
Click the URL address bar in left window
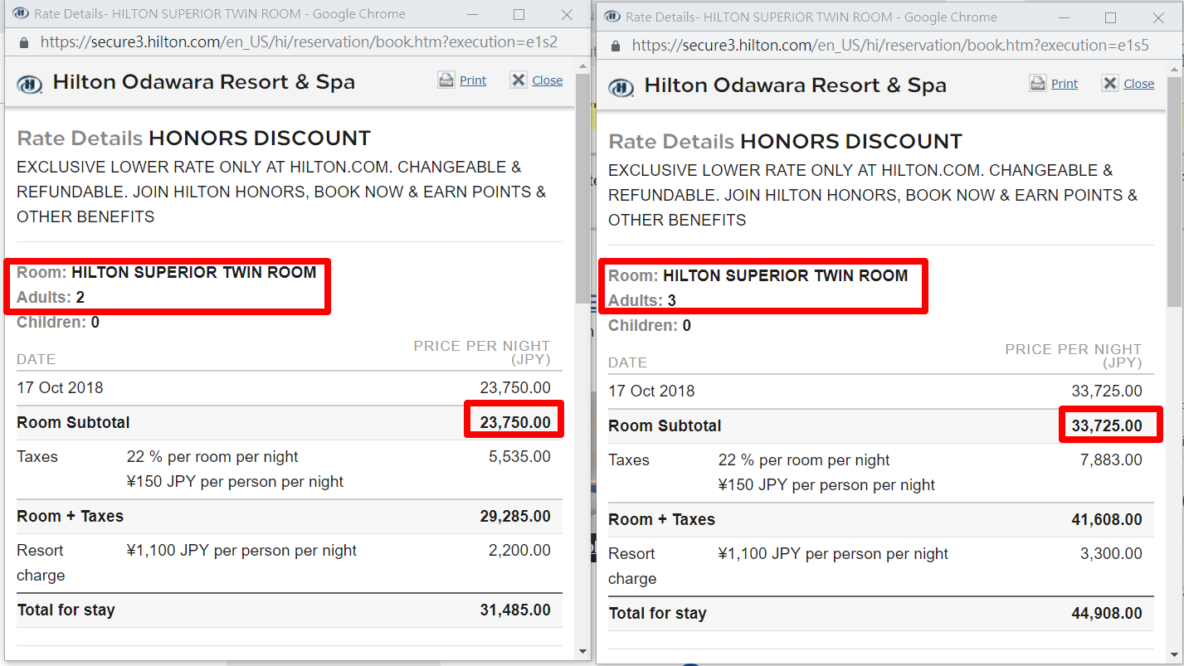coord(298,42)
